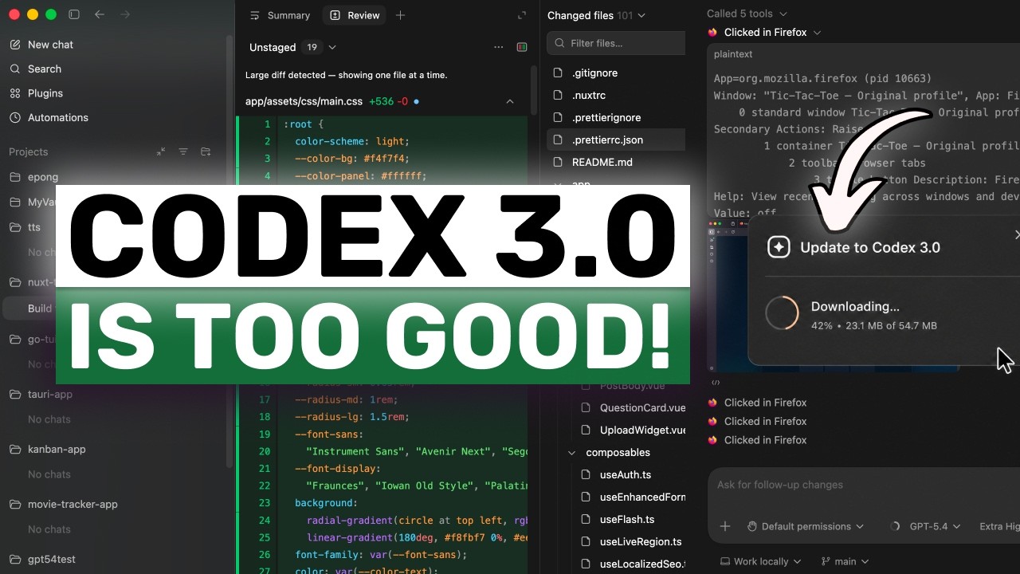Add a new tab with plus
The height and width of the screenshot is (574, 1020).
pos(401,15)
